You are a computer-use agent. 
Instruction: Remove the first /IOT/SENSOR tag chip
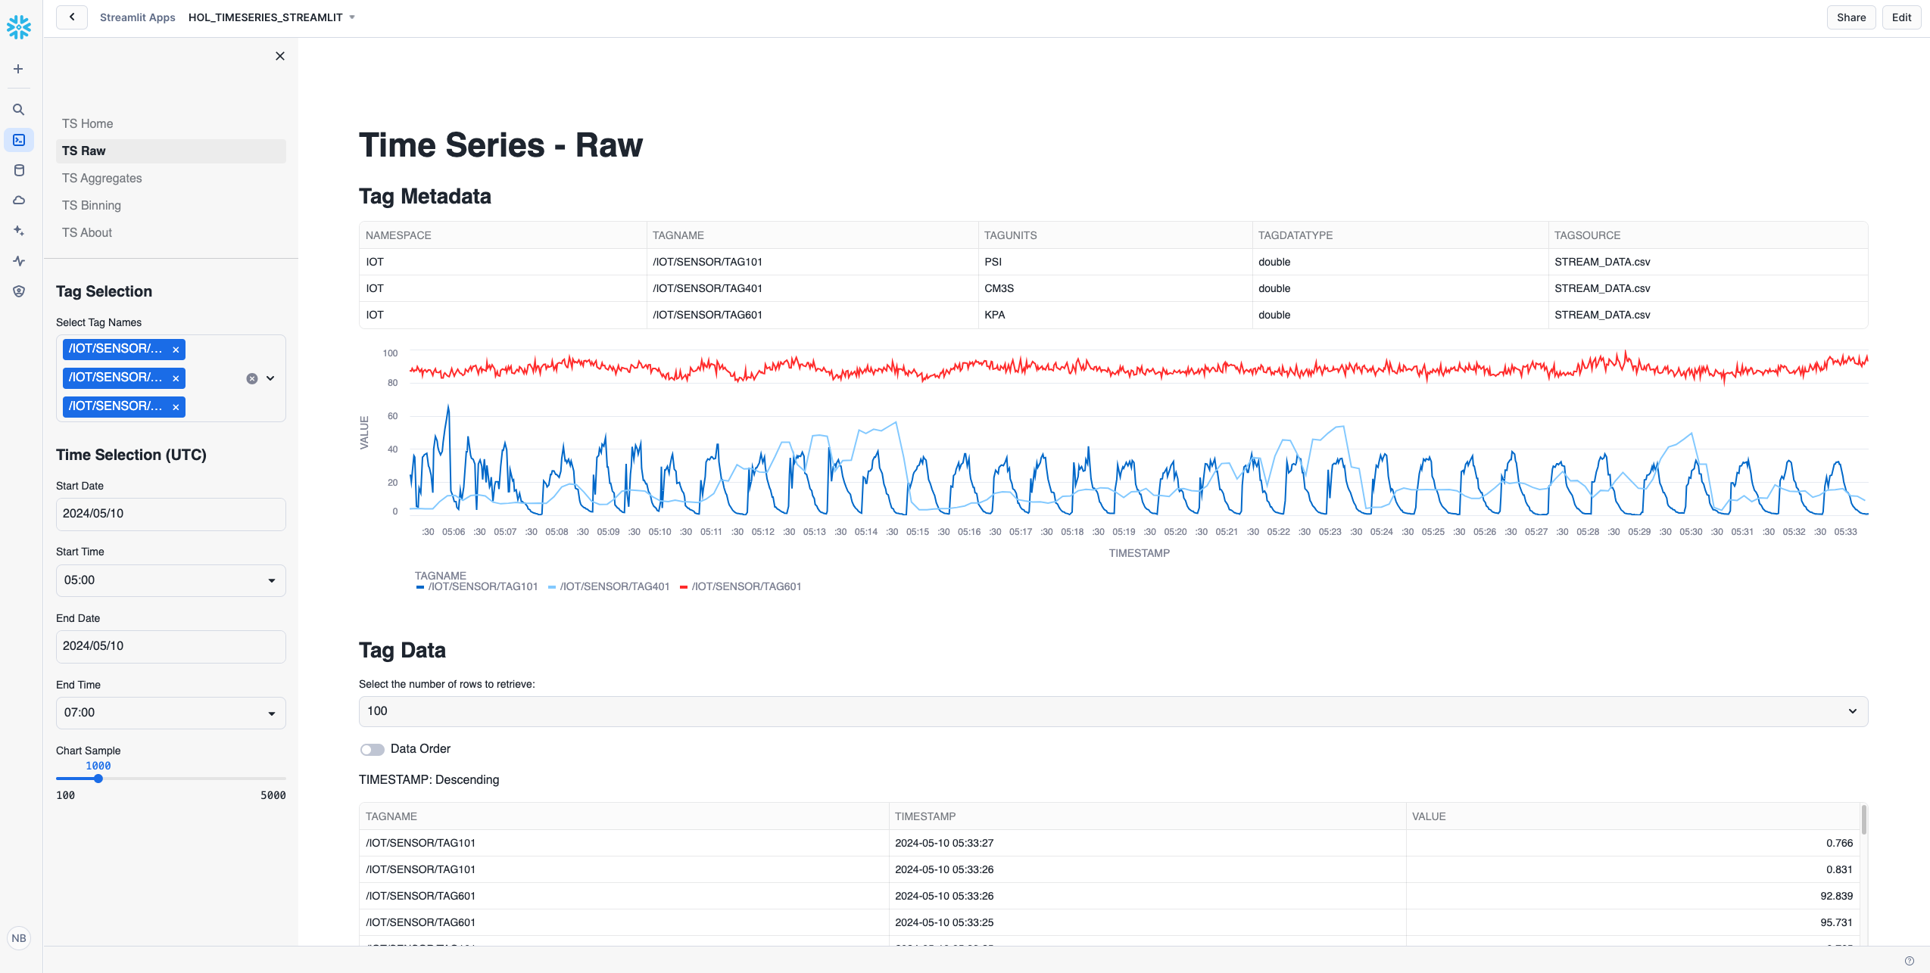[175, 349]
